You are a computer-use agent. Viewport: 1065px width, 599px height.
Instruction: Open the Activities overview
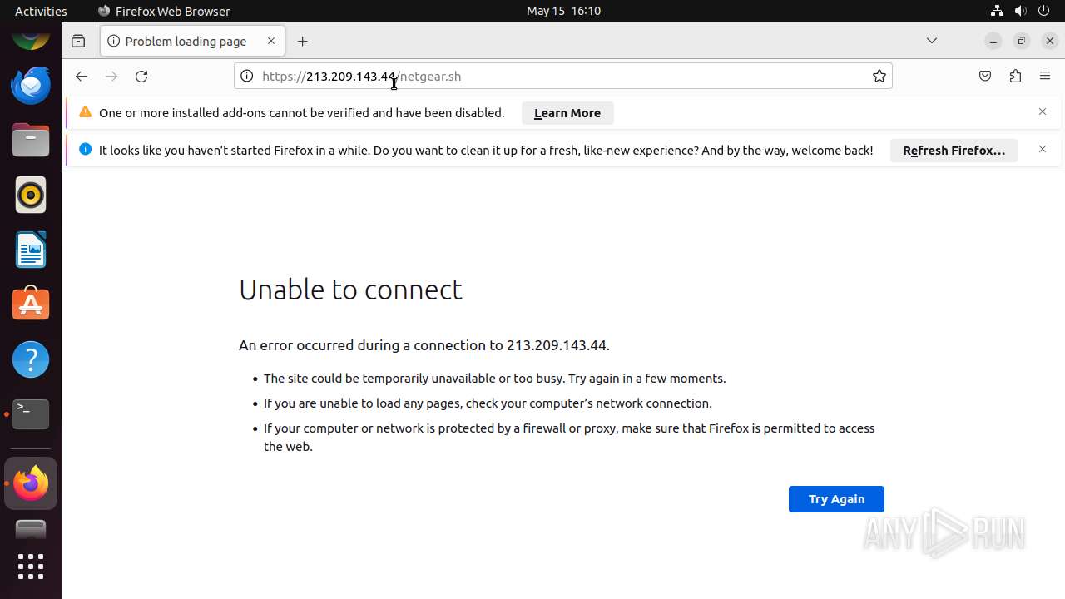click(x=41, y=11)
